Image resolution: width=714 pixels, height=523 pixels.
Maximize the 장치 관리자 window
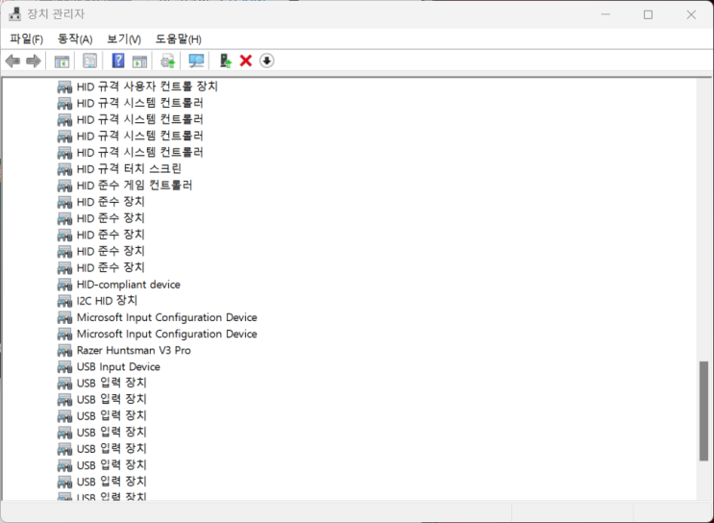pos(648,14)
